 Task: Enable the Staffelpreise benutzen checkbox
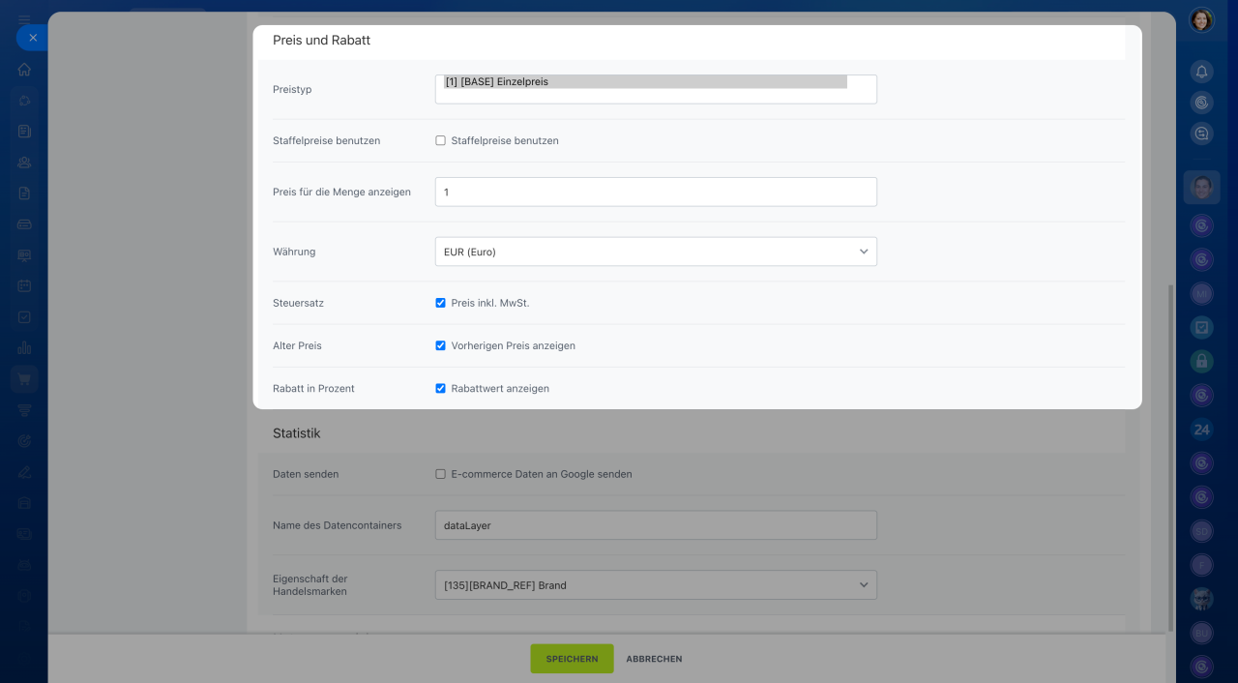tap(440, 140)
